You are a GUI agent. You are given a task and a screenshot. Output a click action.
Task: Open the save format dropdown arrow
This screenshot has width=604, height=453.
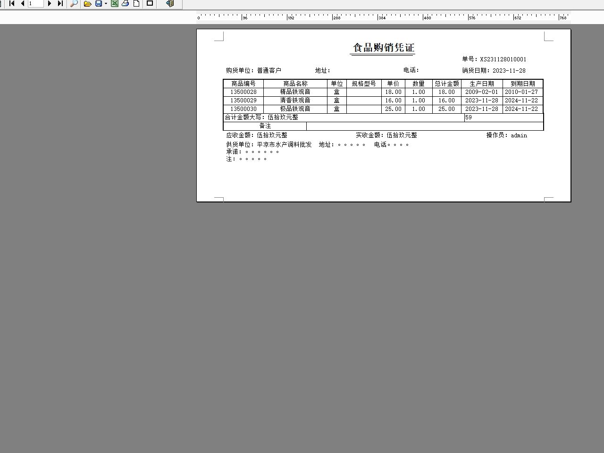pos(105,3)
